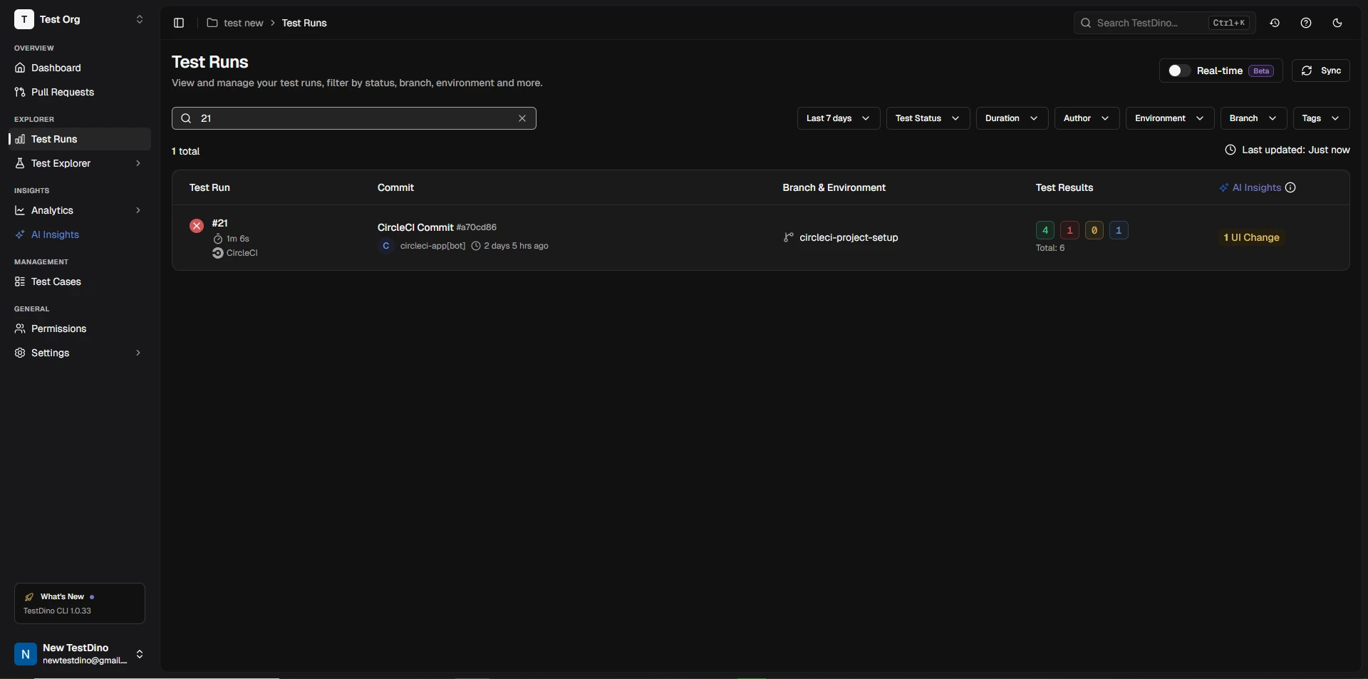Image resolution: width=1368 pixels, height=679 pixels.
Task: Open the Last 7 days filter dropdown
Action: pos(838,118)
